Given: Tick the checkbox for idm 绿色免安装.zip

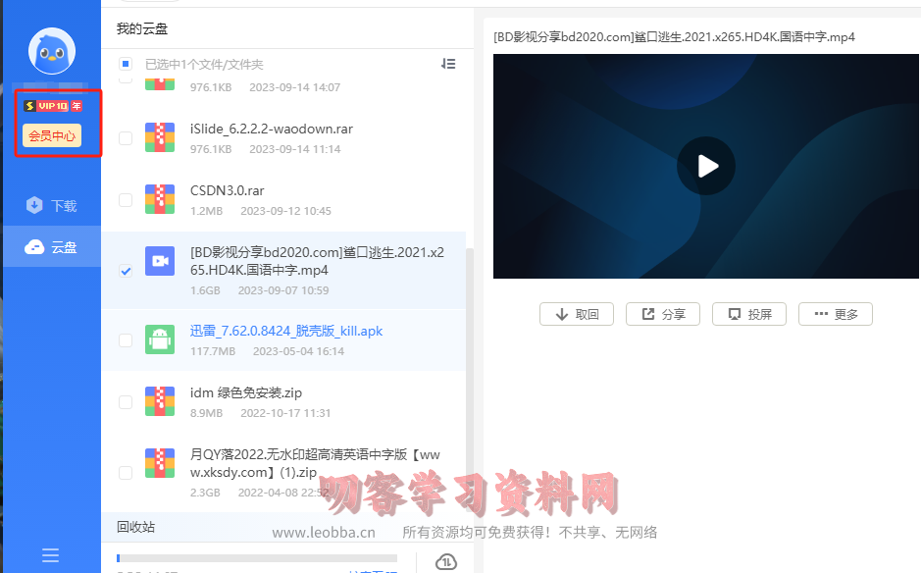Looking at the screenshot, I should coord(126,402).
